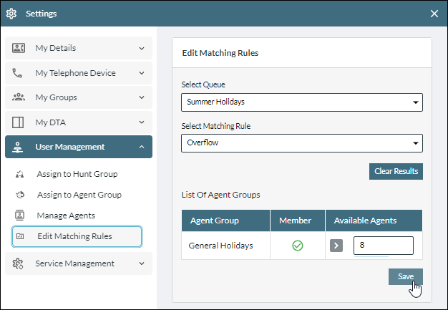Open Assign to Agent Group
The height and width of the screenshot is (310, 448).
79,195
